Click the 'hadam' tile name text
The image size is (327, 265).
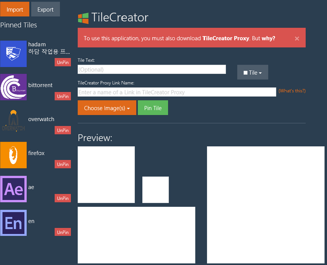(x=37, y=44)
